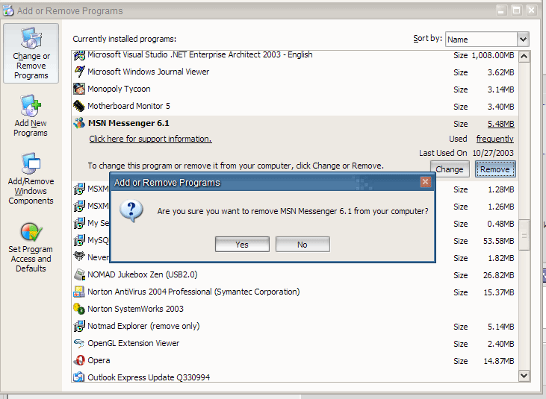Click the NOMAD Jukebox Zen icon
546x399 pixels.
coord(79,274)
